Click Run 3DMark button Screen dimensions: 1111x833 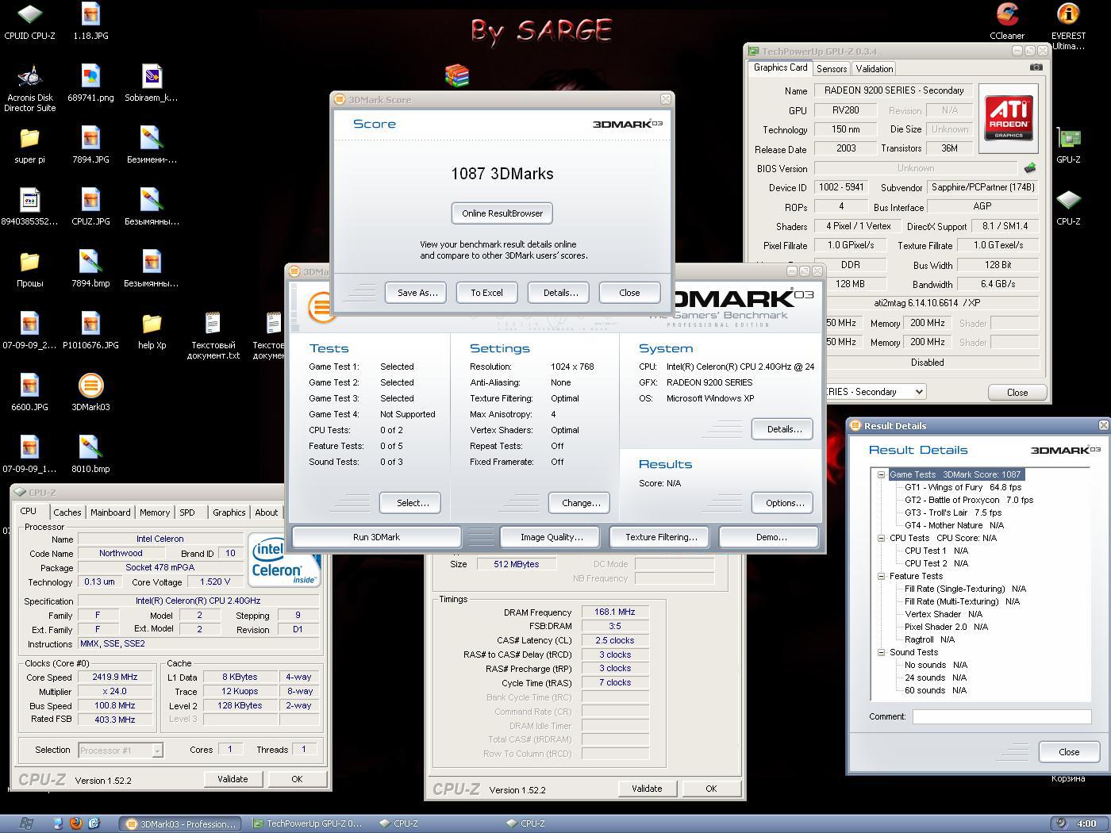point(376,537)
